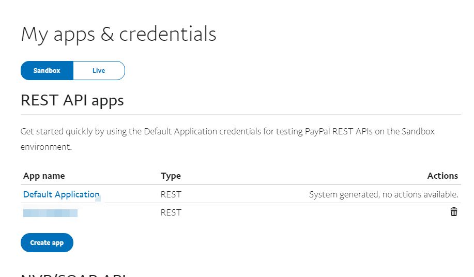Viewport: 474px width, 277px height.
Task: Click the My apps & credentials title
Action: point(118,34)
